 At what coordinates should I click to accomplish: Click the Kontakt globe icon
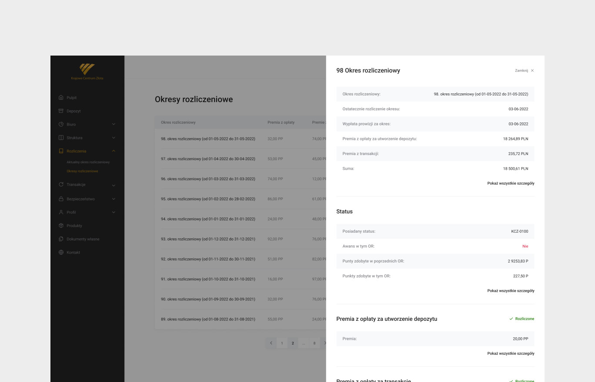click(61, 253)
